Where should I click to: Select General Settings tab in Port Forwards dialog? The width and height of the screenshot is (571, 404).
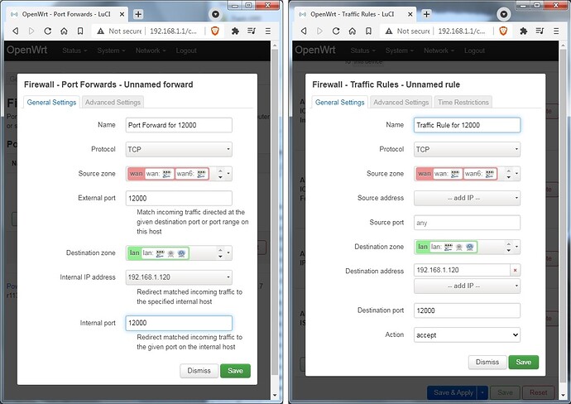pos(51,103)
